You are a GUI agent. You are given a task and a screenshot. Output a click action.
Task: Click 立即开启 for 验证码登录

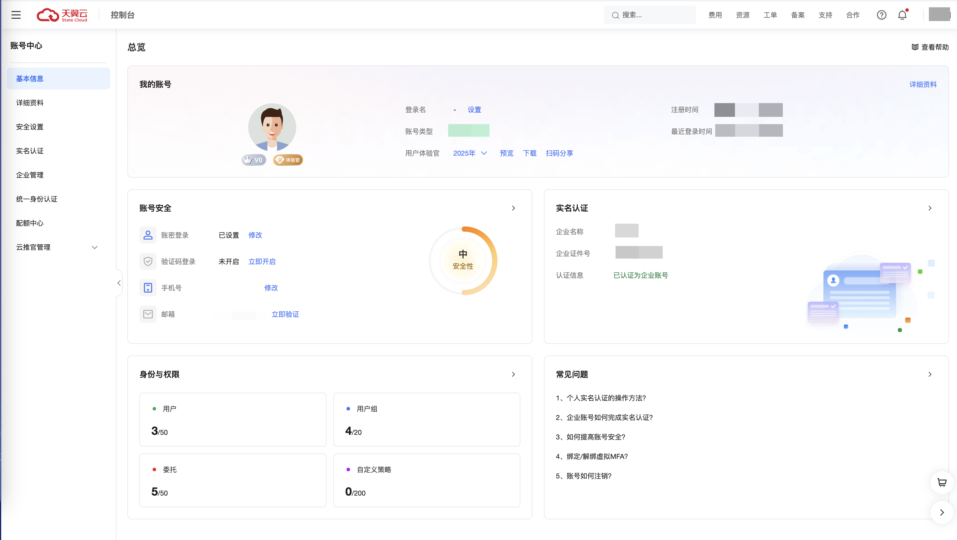262,261
